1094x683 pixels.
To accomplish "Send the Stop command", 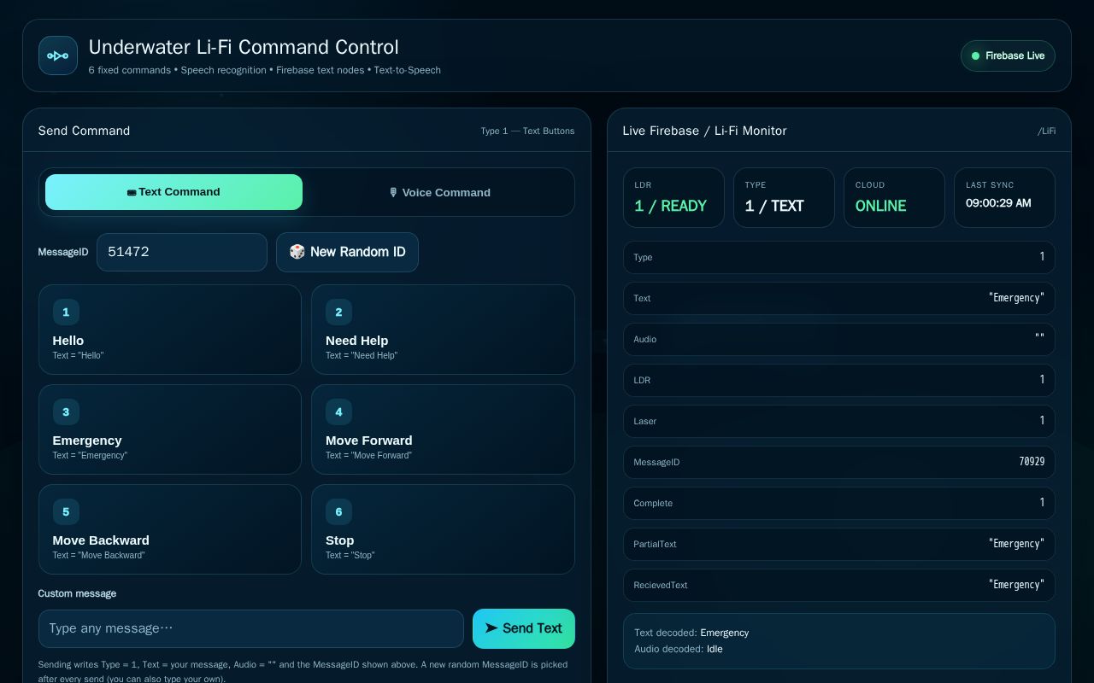I will [x=443, y=529].
